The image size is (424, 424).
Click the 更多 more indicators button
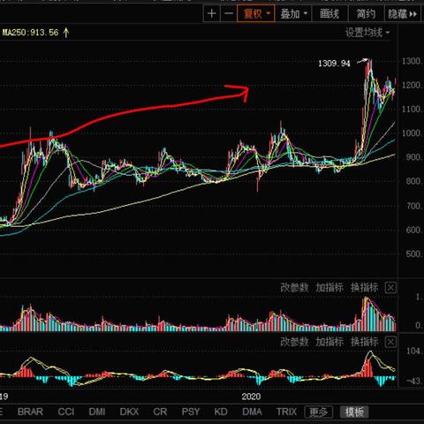[319, 412]
